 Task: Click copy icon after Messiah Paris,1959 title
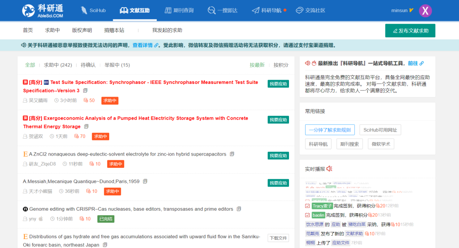tap(145, 181)
